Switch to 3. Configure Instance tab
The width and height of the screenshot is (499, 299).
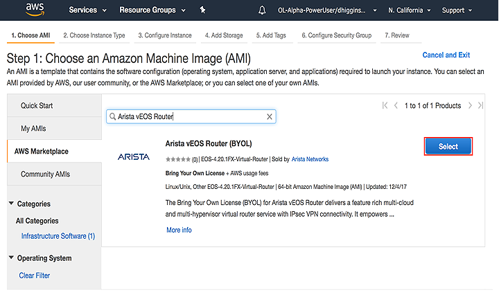coord(165,35)
